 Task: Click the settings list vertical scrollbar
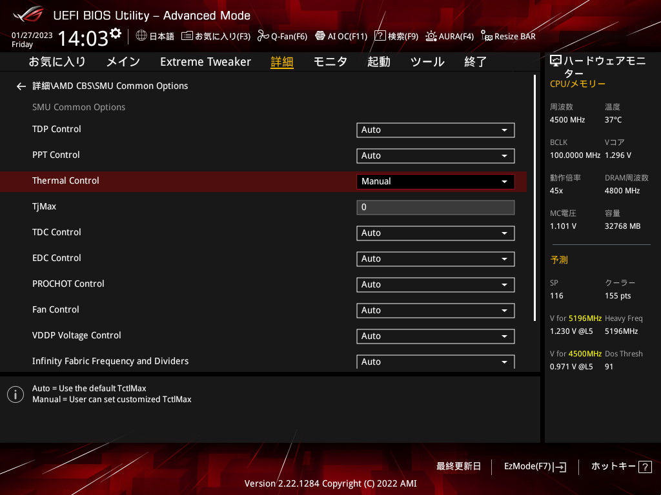coord(535,198)
